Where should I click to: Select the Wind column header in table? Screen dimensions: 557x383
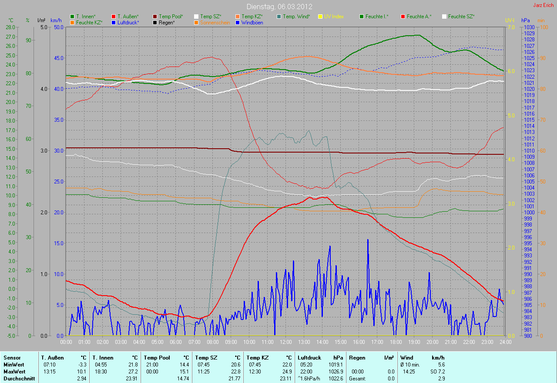point(407,358)
